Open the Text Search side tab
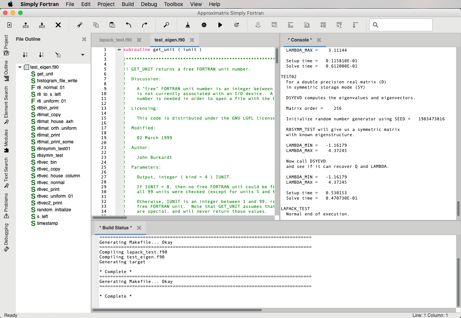Screen dimensions: 461x318 (6, 173)
